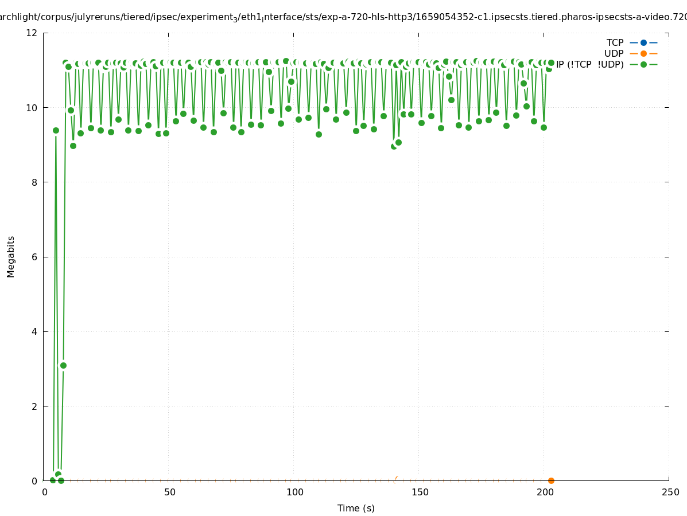Select first green peak point near 9.4 Megabits
The width and height of the screenshot is (687, 516).
click(56, 130)
